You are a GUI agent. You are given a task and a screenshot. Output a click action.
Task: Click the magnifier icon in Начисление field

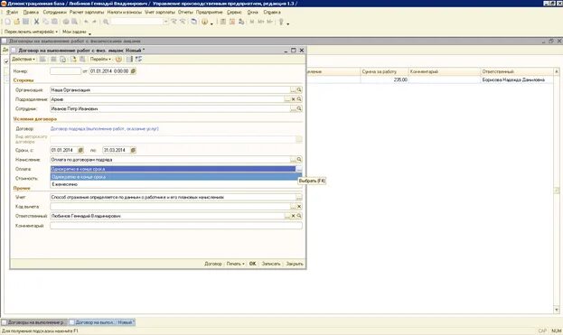point(299,159)
